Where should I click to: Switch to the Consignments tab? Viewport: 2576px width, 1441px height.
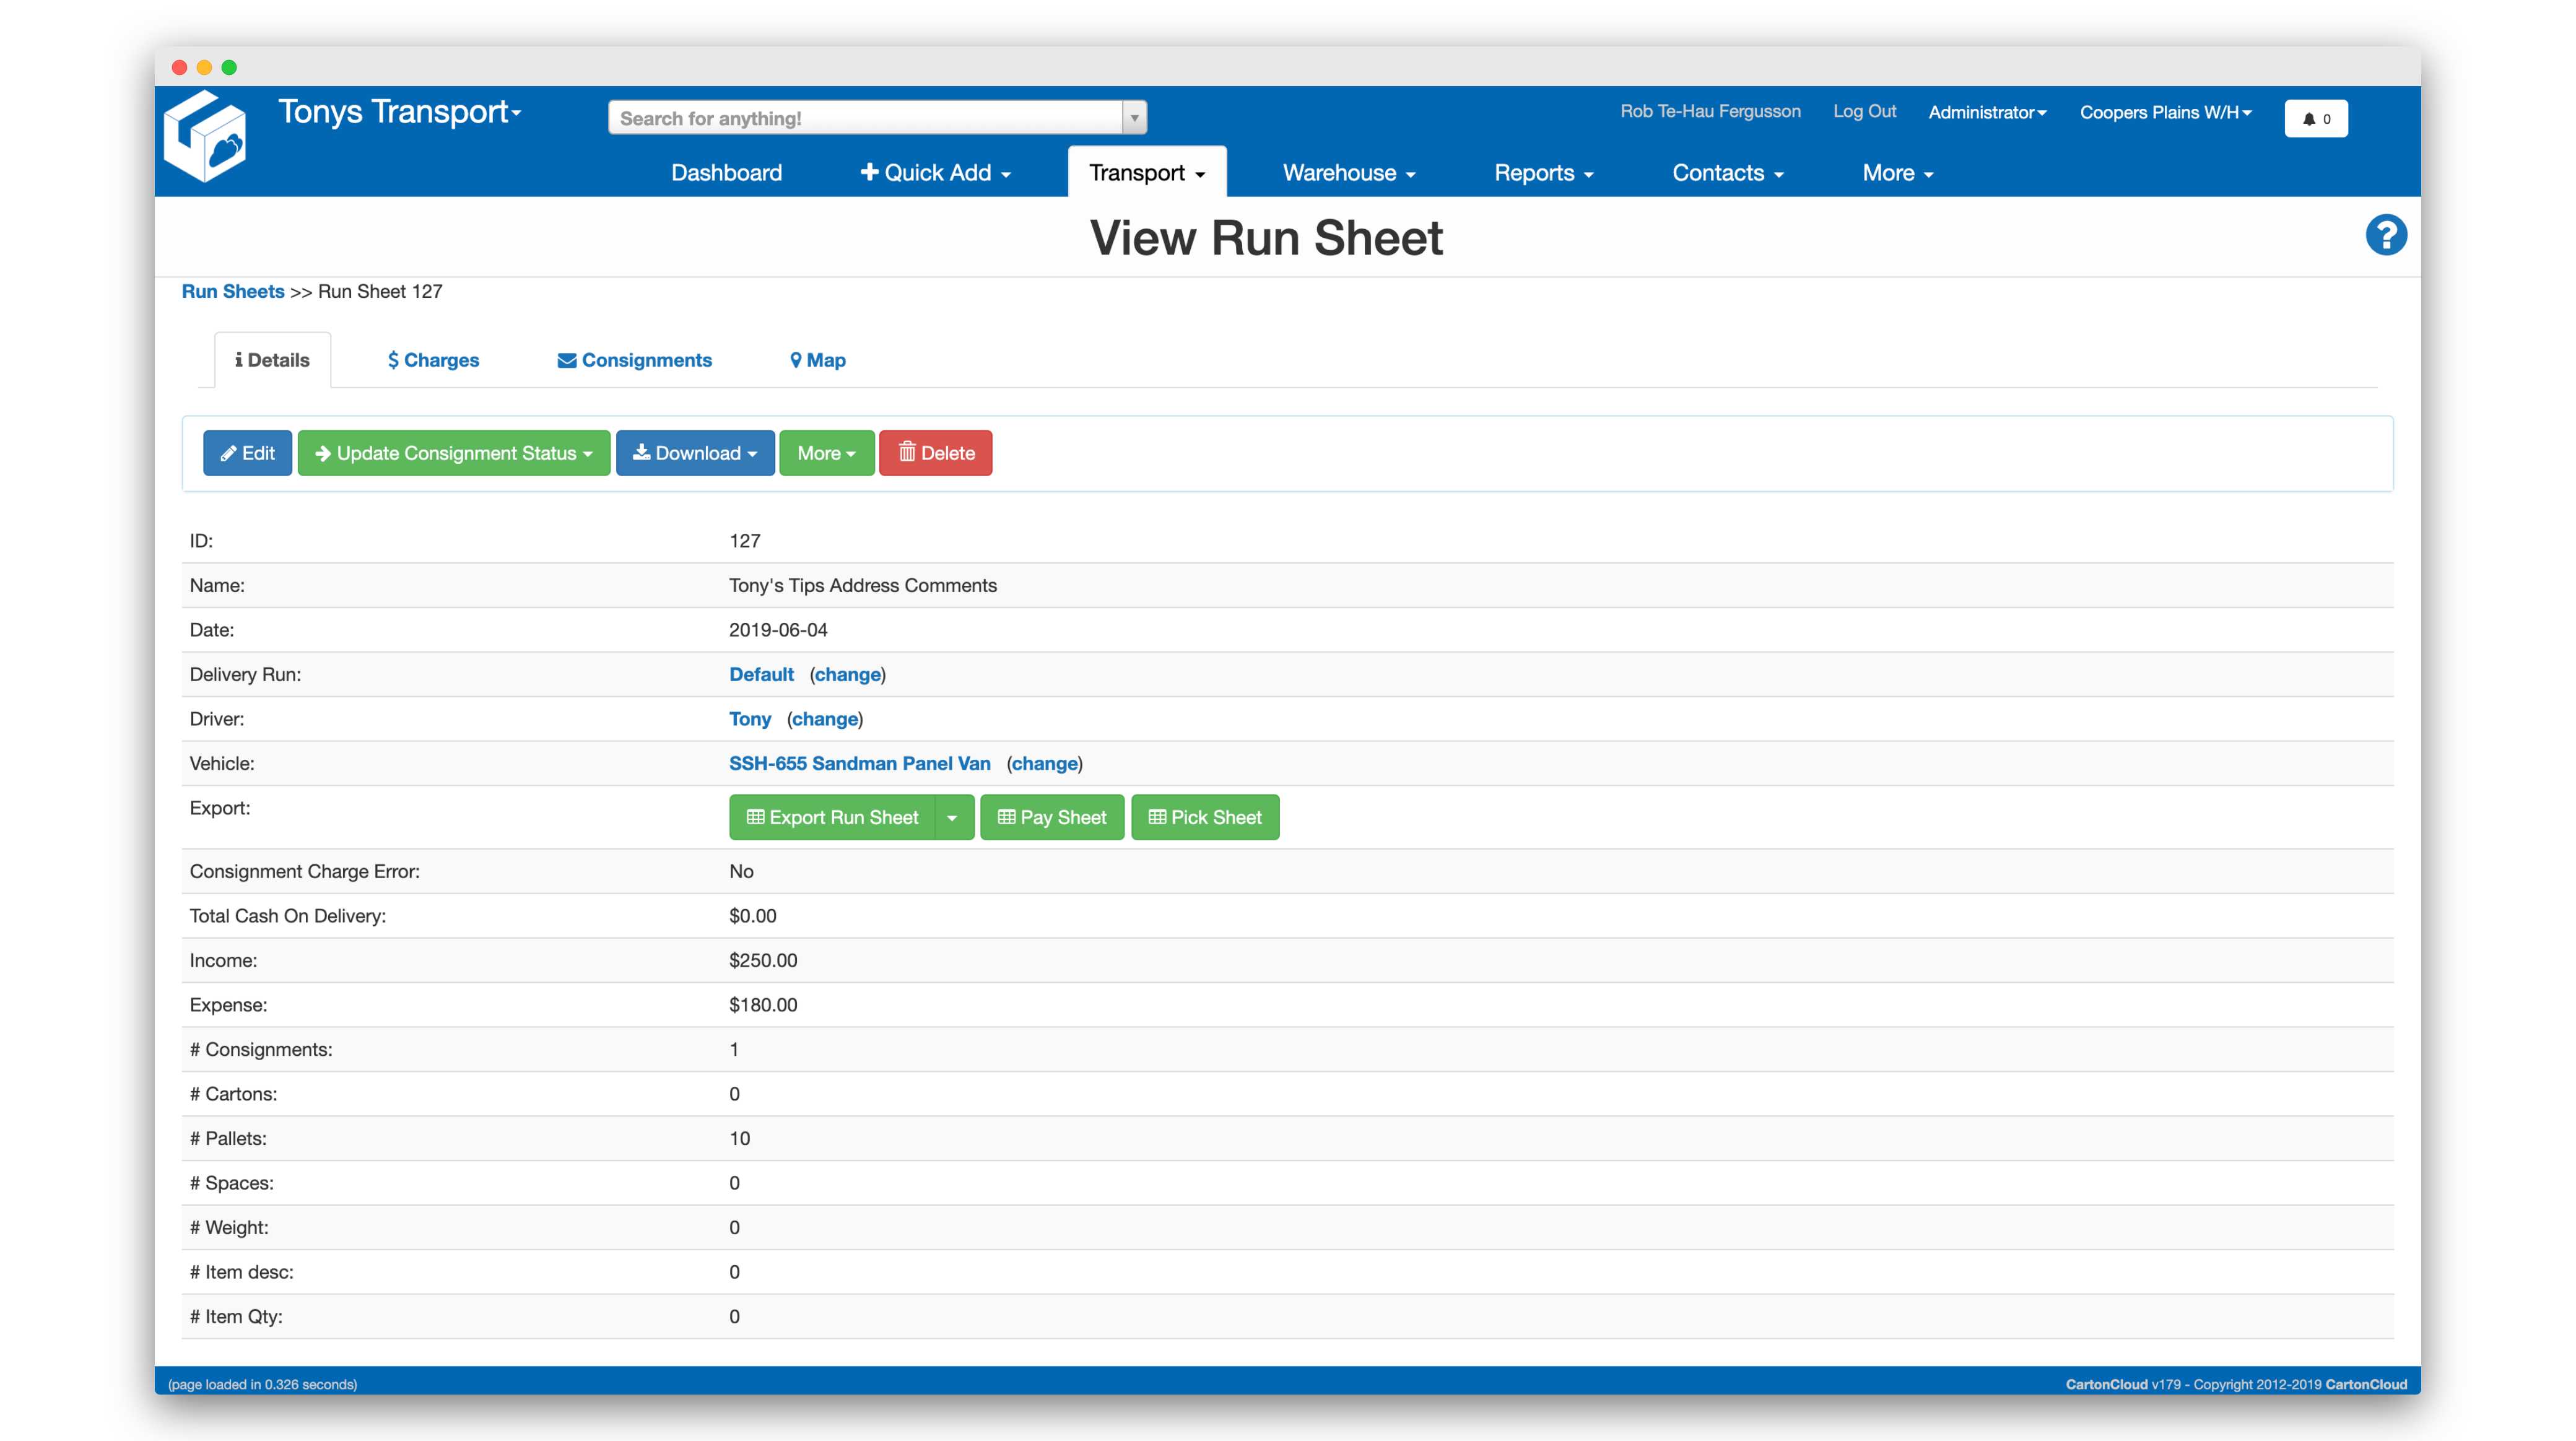click(634, 360)
